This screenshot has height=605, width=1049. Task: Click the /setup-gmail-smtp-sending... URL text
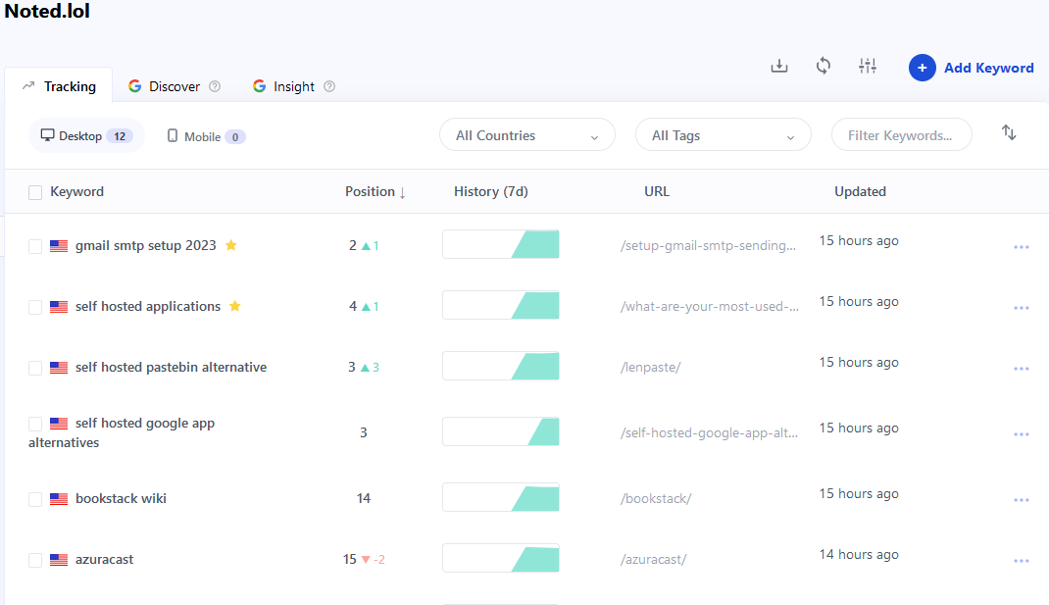pyautogui.click(x=708, y=245)
